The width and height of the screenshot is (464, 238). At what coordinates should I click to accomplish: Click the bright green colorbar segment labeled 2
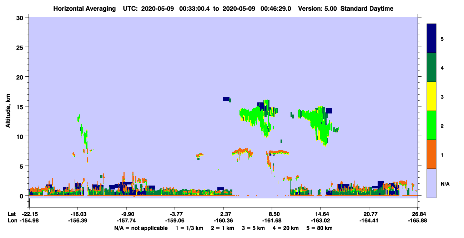[x=432, y=125]
